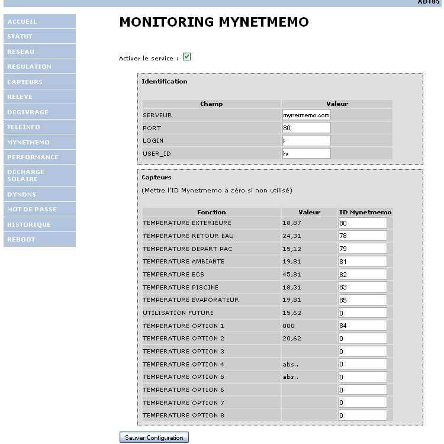Click value 45,81 for TEMPERATURE ECS
The width and height of the screenshot is (444, 444).
(x=292, y=274)
